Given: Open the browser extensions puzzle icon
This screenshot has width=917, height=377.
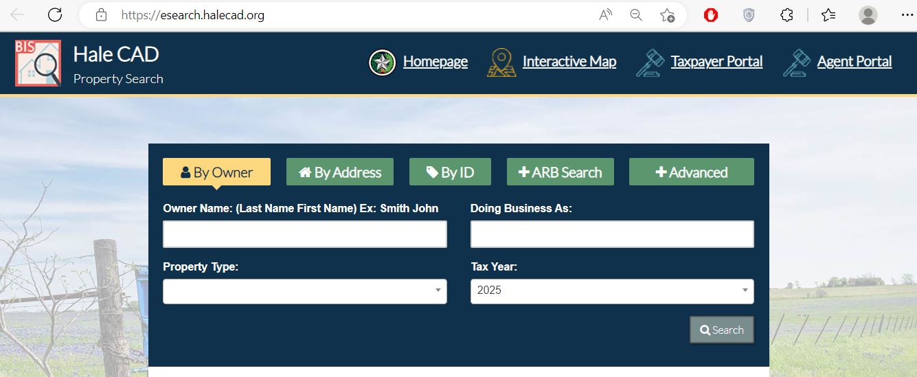Looking at the screenshot, I should click(787, 15).
